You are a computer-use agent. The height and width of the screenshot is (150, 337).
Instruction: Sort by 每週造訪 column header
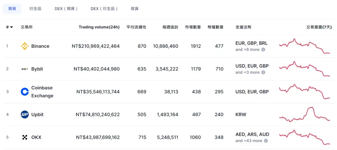pyautogui.click(x=170, y=27)
